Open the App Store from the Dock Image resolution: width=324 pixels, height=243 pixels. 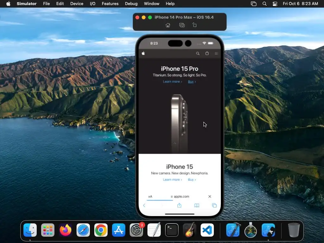(x=119, y=230)
